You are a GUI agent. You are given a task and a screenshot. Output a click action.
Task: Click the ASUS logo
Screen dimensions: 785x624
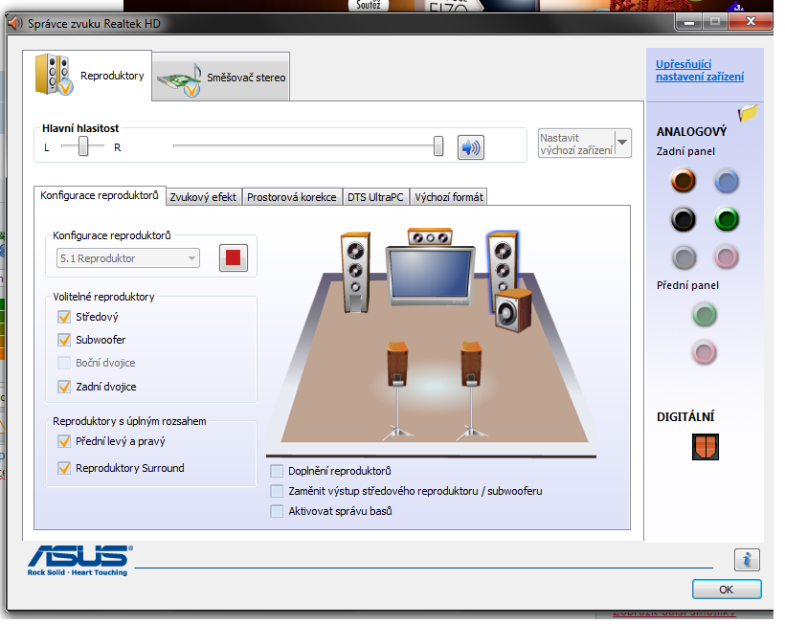click(x=80, y=561)
